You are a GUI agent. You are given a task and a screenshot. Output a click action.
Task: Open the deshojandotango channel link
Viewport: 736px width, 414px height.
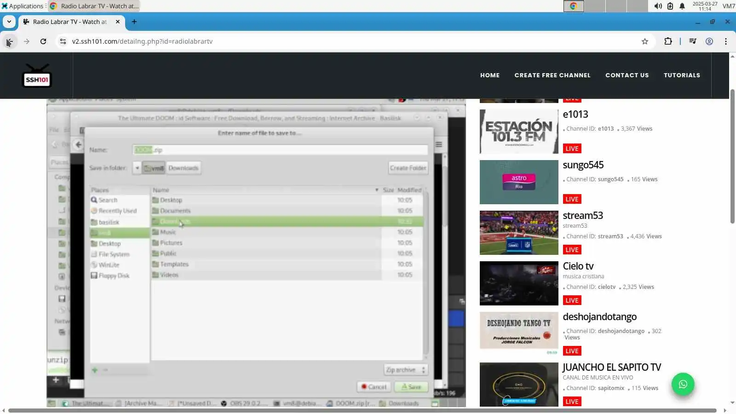600,316
